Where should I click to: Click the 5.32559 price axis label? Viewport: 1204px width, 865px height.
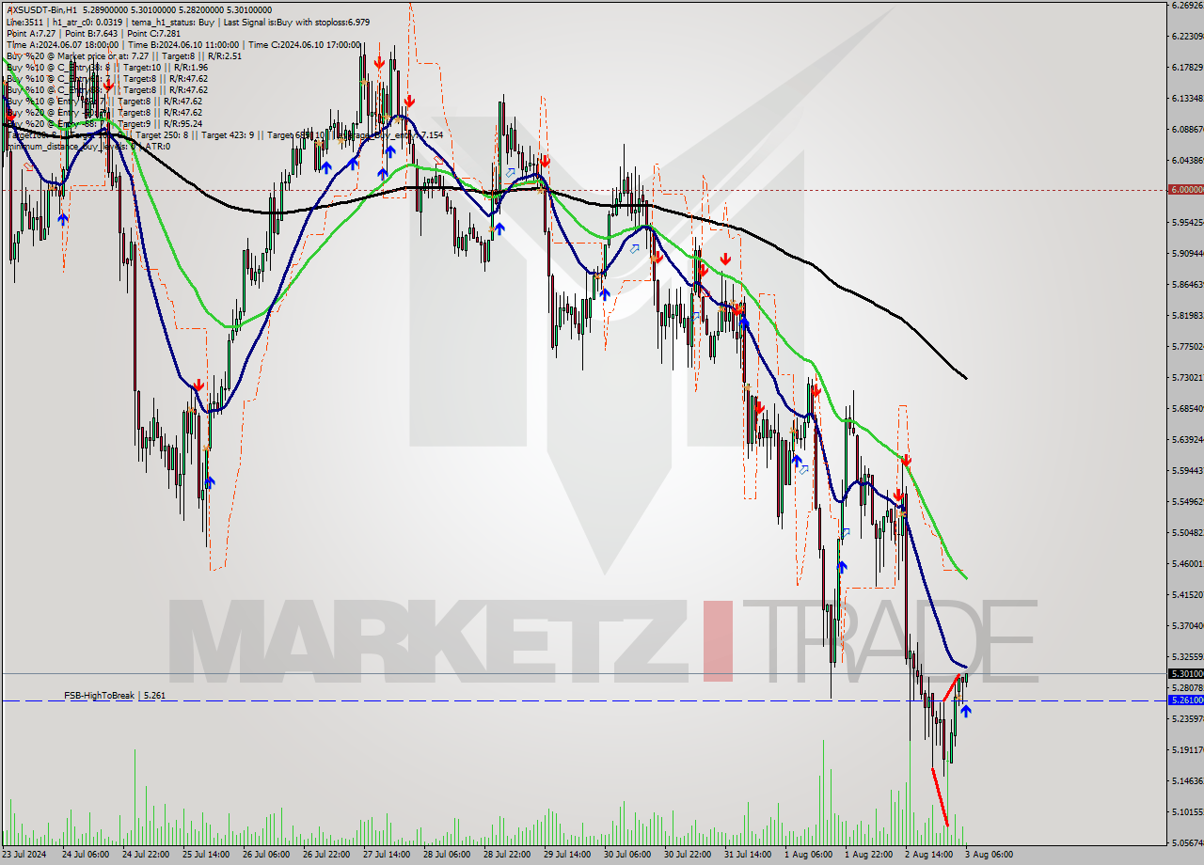pos(1188,657)
